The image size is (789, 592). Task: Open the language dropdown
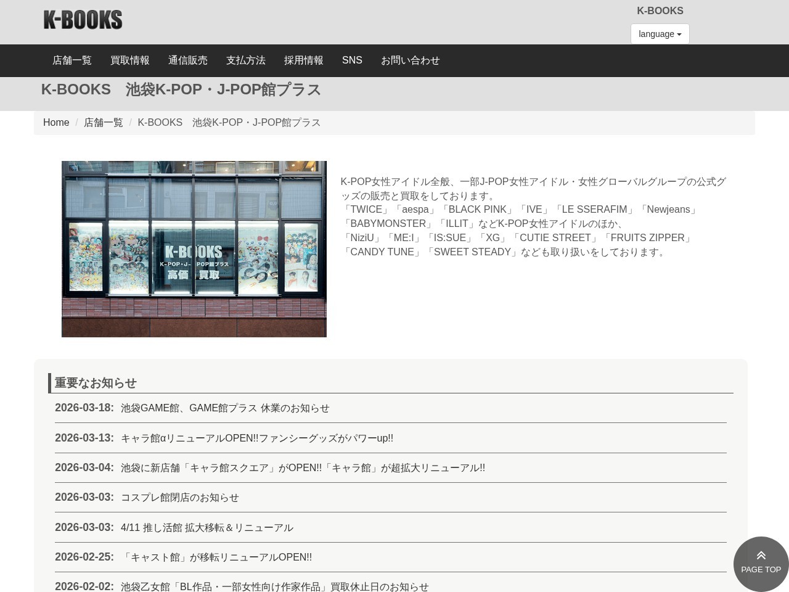tap(660, 34)
